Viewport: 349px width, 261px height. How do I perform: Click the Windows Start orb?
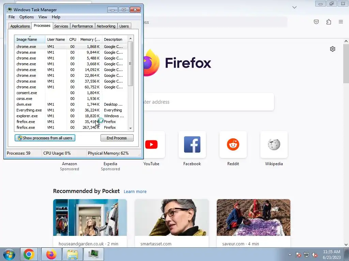pyautogui.click(x=9, y=254)
